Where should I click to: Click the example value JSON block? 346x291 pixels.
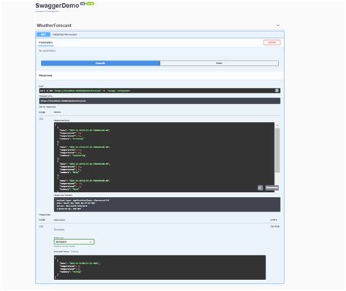pyautogui.click(x=160, y=268)
